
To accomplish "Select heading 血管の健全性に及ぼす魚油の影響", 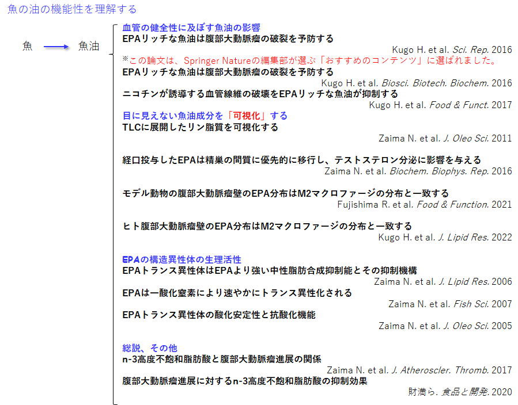I will pyautogui.click(x=191, y=28).
